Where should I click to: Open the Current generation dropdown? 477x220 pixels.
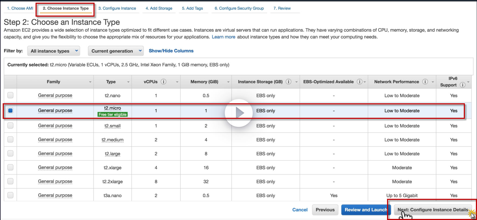click(x=116, y=51)
